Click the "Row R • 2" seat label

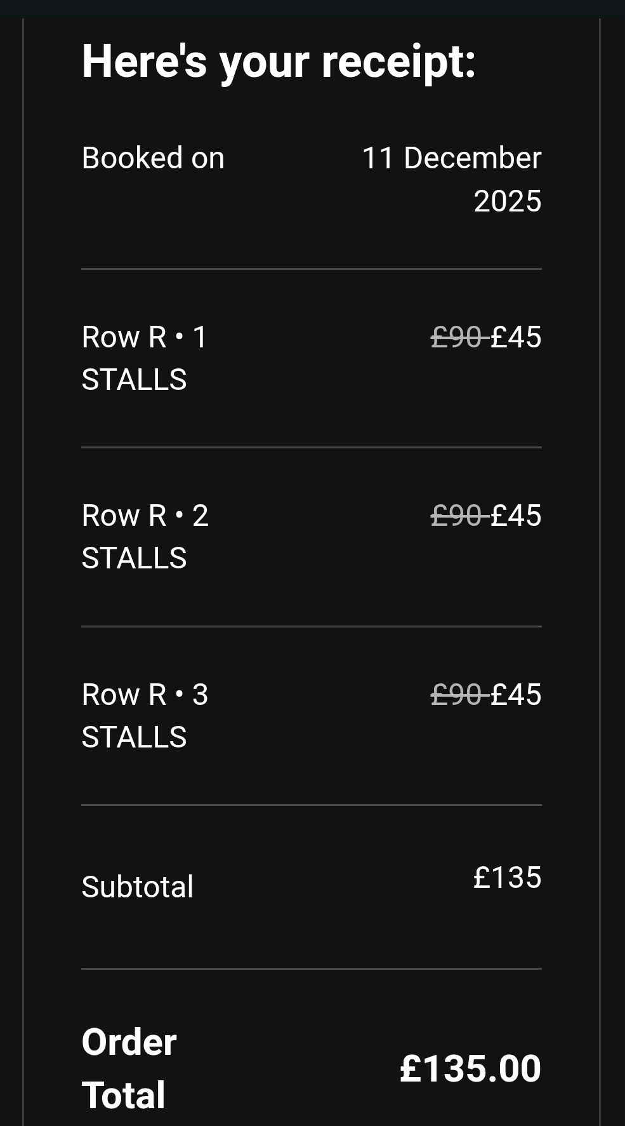pyautogui.click(x=145, y=516)
